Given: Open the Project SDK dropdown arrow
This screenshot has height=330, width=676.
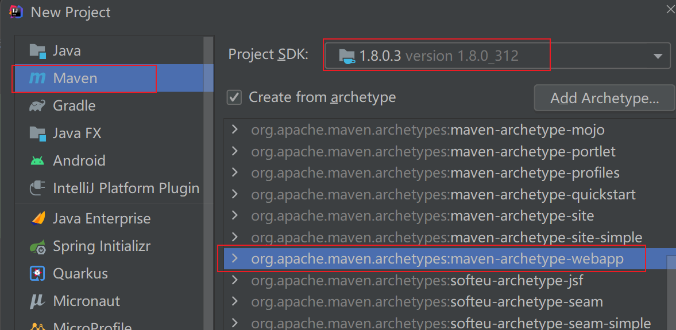Looking at the screenshot, I should pos(658,56).
